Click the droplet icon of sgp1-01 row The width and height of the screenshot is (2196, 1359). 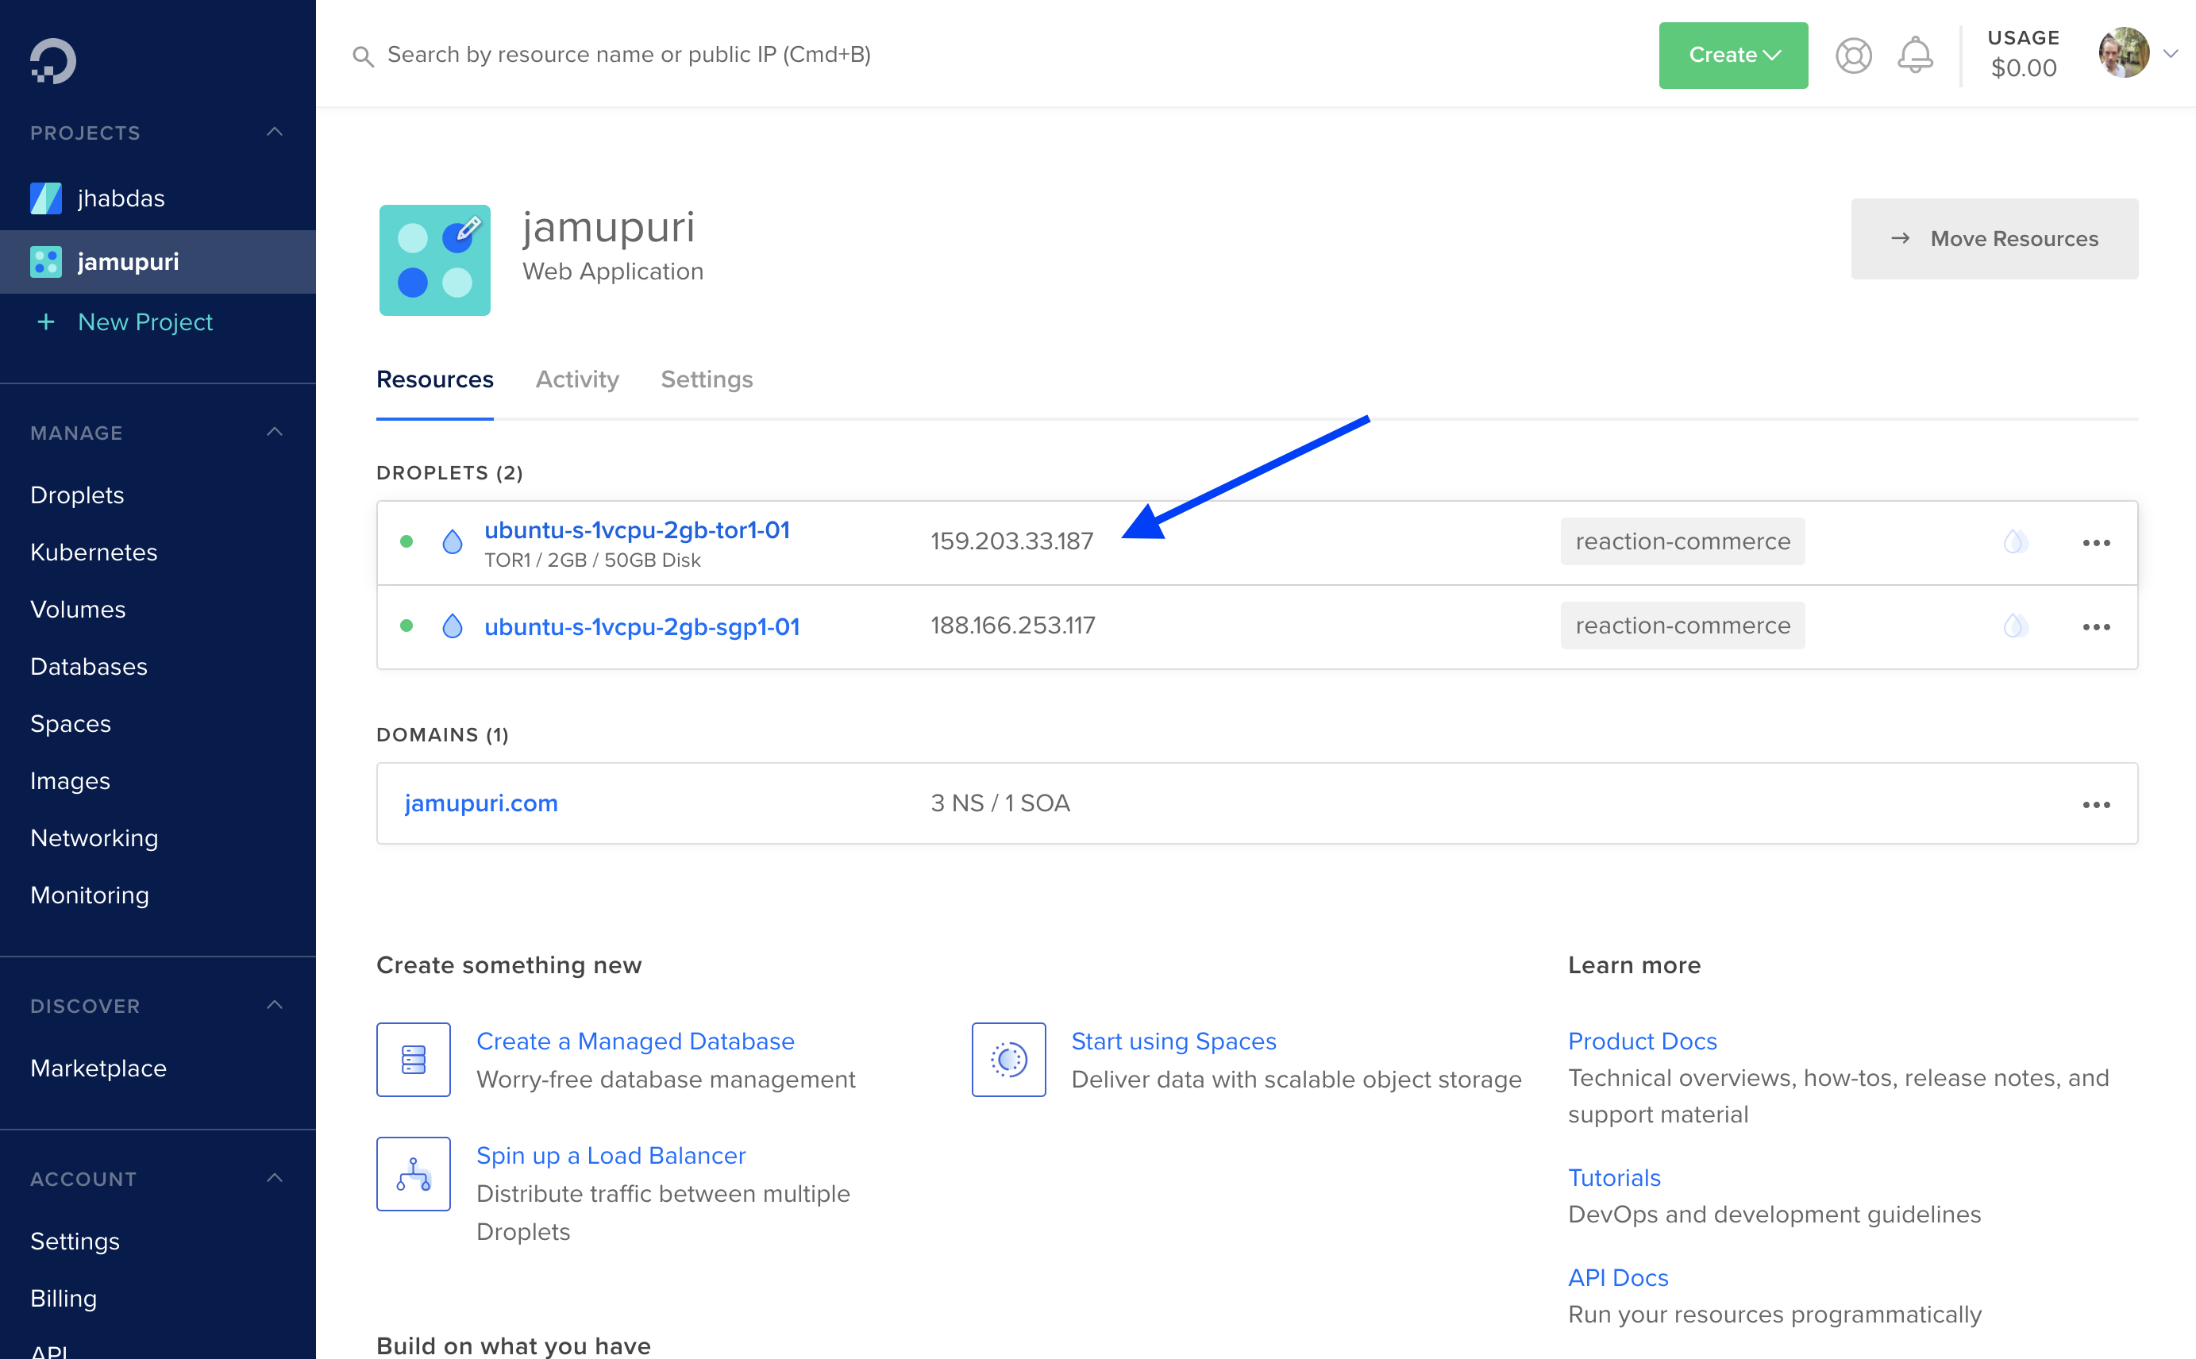pyautogui.click(x=453, y=626)
